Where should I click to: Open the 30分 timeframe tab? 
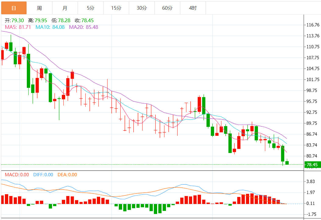click(x=142, y=8)
